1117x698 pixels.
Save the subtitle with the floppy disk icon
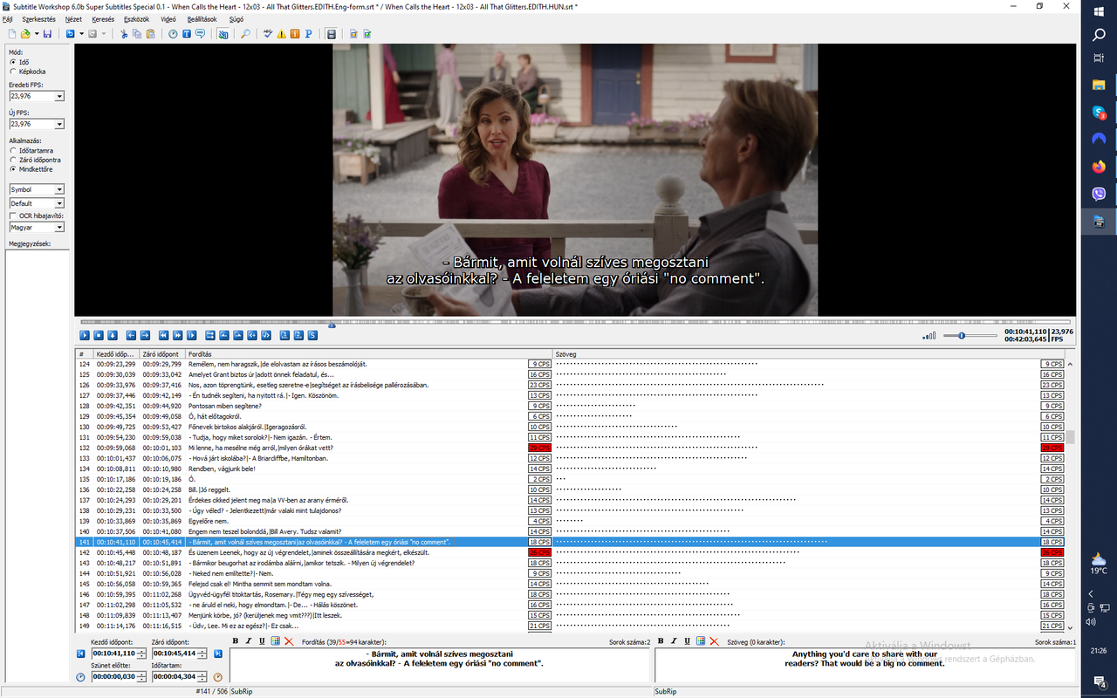point(47,34)
